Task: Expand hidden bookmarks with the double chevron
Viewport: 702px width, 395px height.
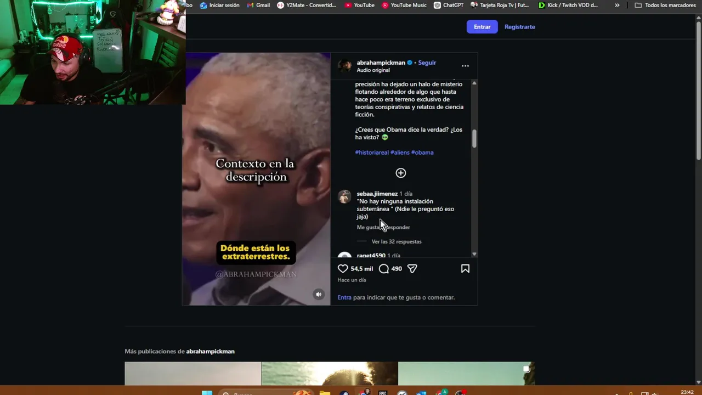Action: coord(617,5)
